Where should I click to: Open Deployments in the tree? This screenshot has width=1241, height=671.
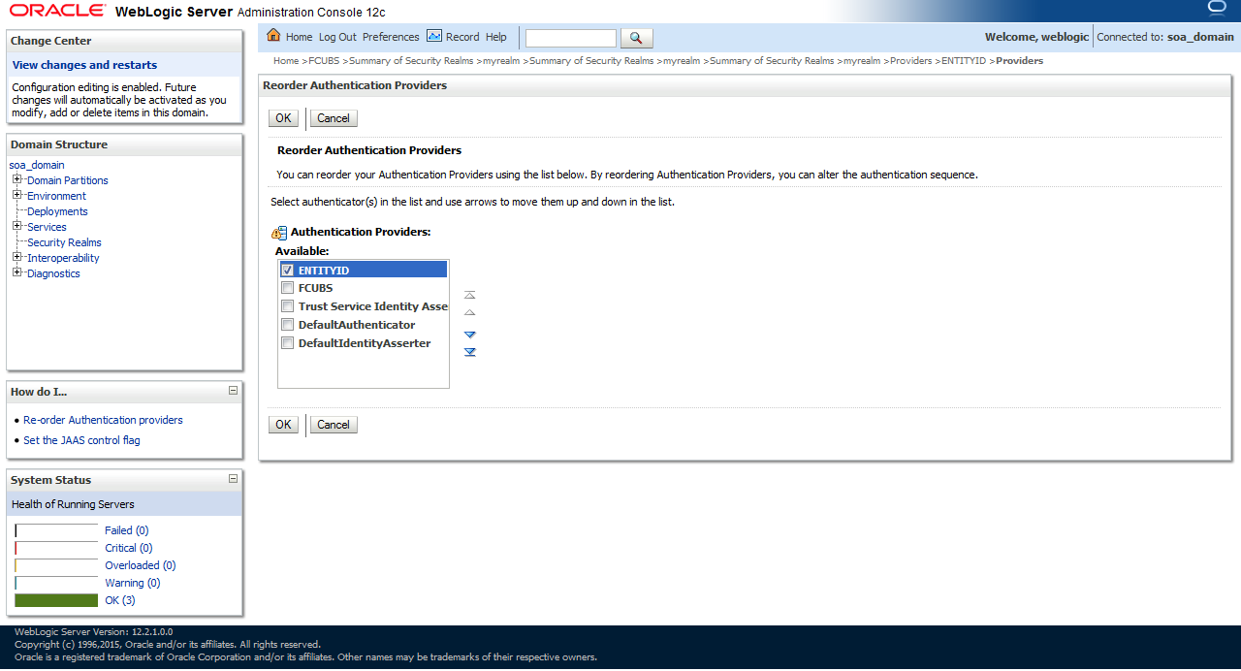pos(57,211)
